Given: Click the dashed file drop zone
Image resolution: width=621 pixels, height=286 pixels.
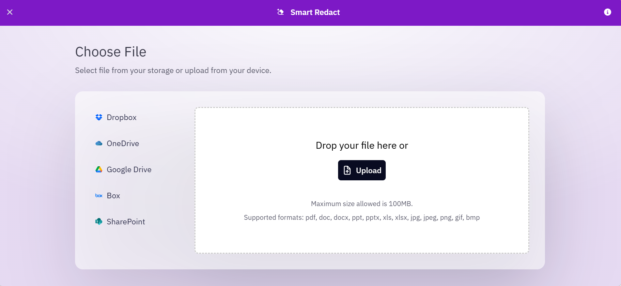Looking at the screenshot, I should click(x=362, y=180).
